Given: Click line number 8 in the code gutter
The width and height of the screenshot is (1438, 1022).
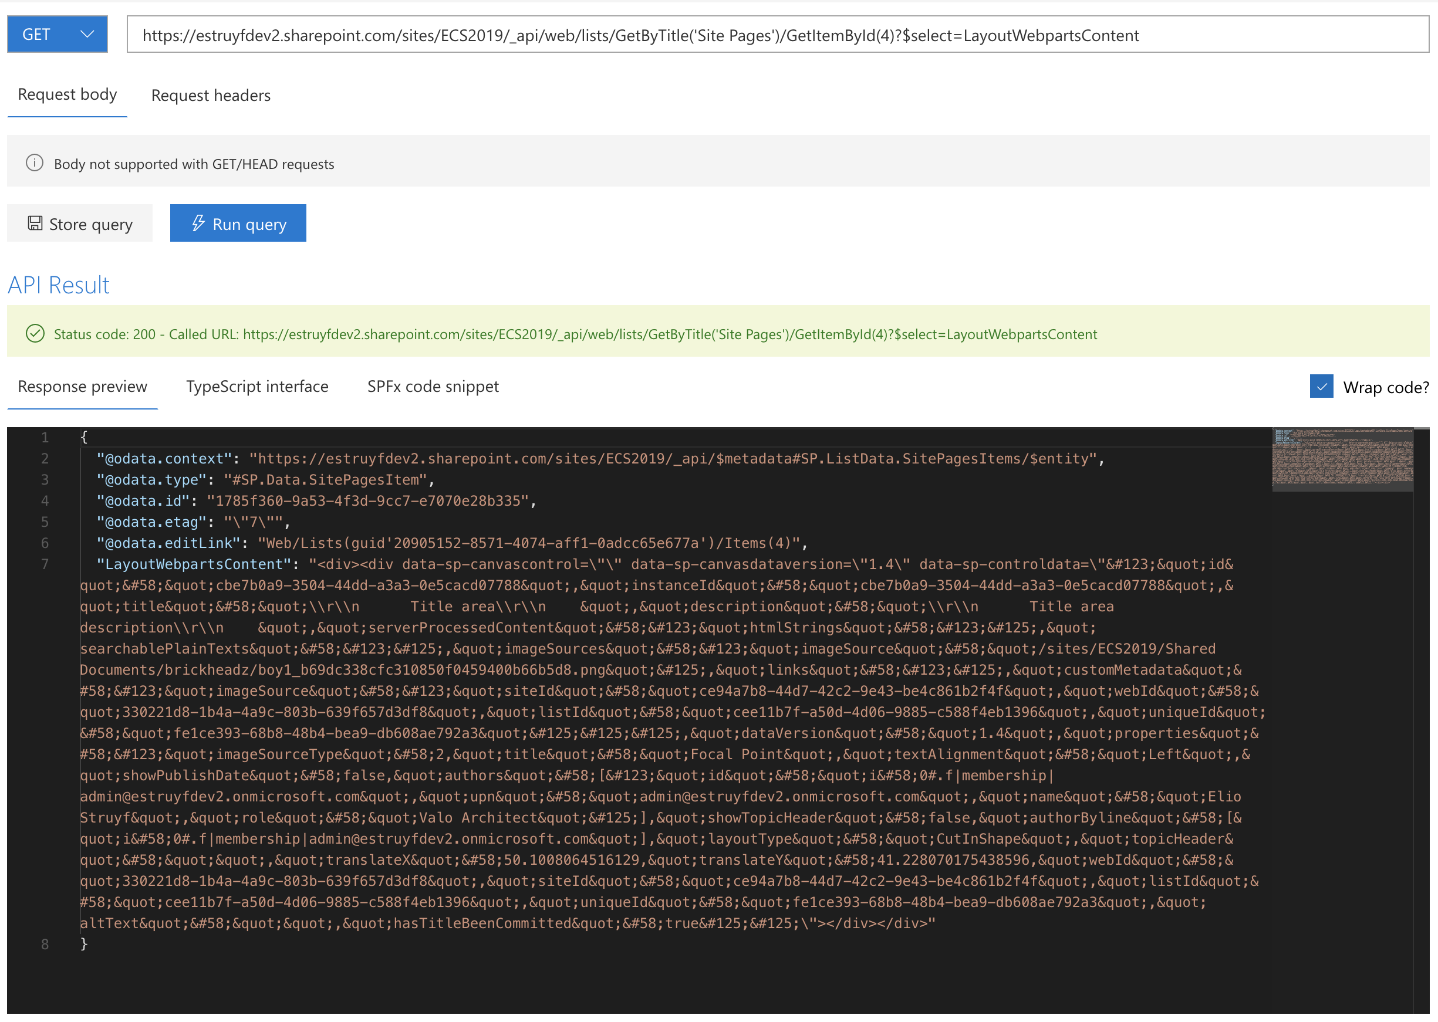Looking at the screenshot, I should click(x=45, y=945).
